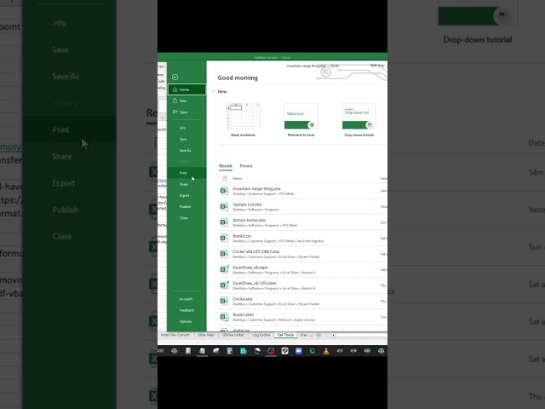Switch to the Pinned files tab
Viewport: 545px width, 409px height.
pyautogui.click(x=246, y=166)
